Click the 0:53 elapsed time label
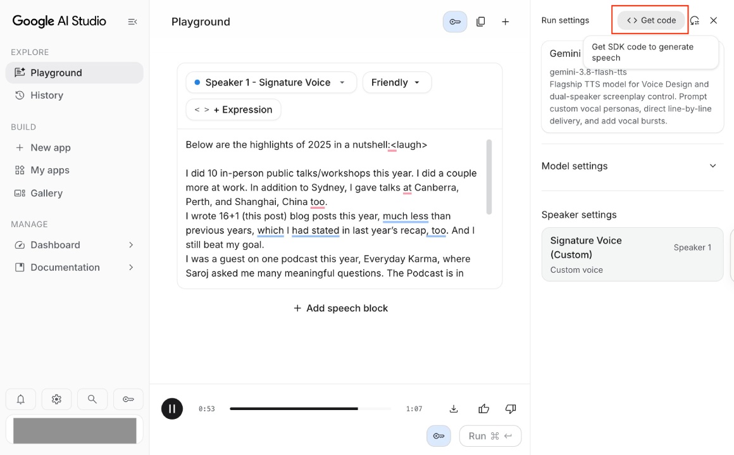The image size is (734, 455). tap(206, 409)
